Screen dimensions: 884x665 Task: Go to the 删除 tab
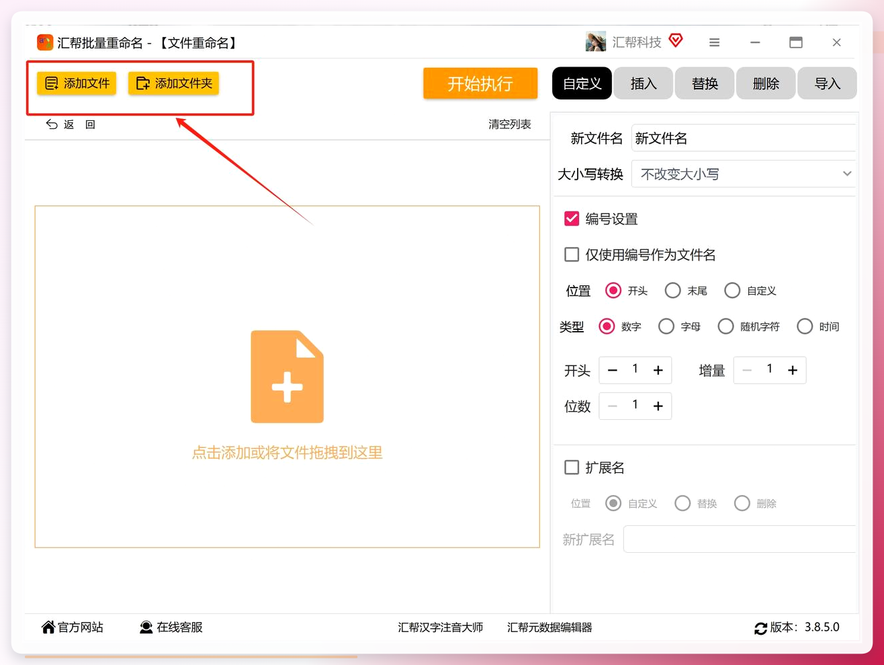tap(766, 83)
